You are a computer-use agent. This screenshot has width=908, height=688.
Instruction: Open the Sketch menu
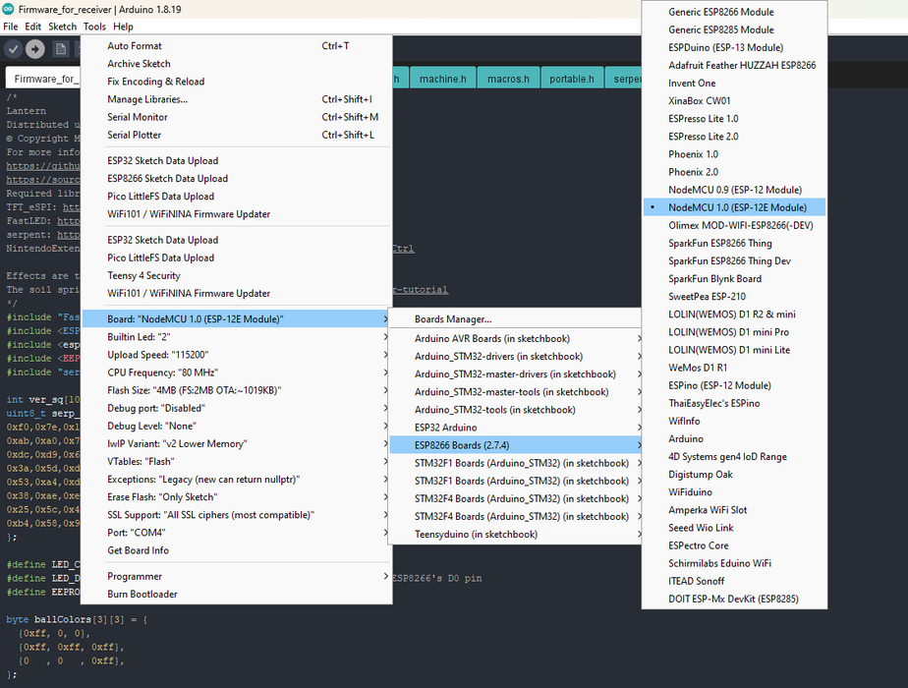pyautogui.click(x=62, y=27)
